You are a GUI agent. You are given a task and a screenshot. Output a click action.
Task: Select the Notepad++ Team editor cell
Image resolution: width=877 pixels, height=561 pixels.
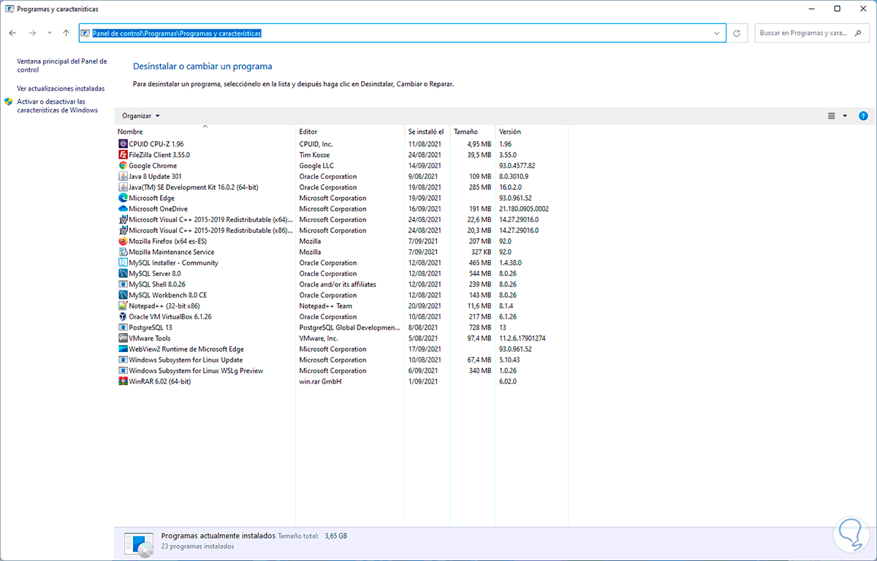pyautogui.click(x=325, y=305)
